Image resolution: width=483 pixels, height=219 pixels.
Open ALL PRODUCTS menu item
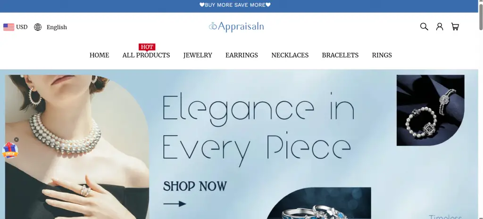(x=146, y=55)
